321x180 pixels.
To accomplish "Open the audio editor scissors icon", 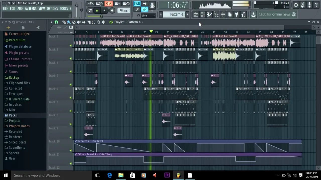I will point(303,4).
